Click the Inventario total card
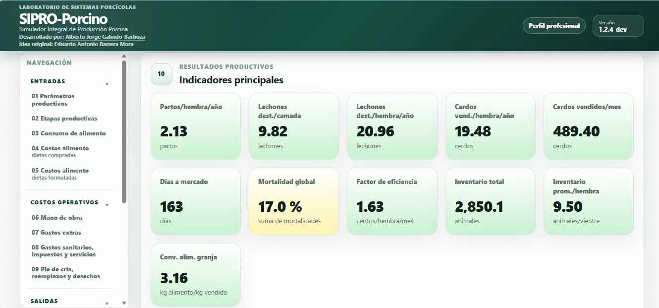Screen dimensions: 659x308 tap(491, 201)
